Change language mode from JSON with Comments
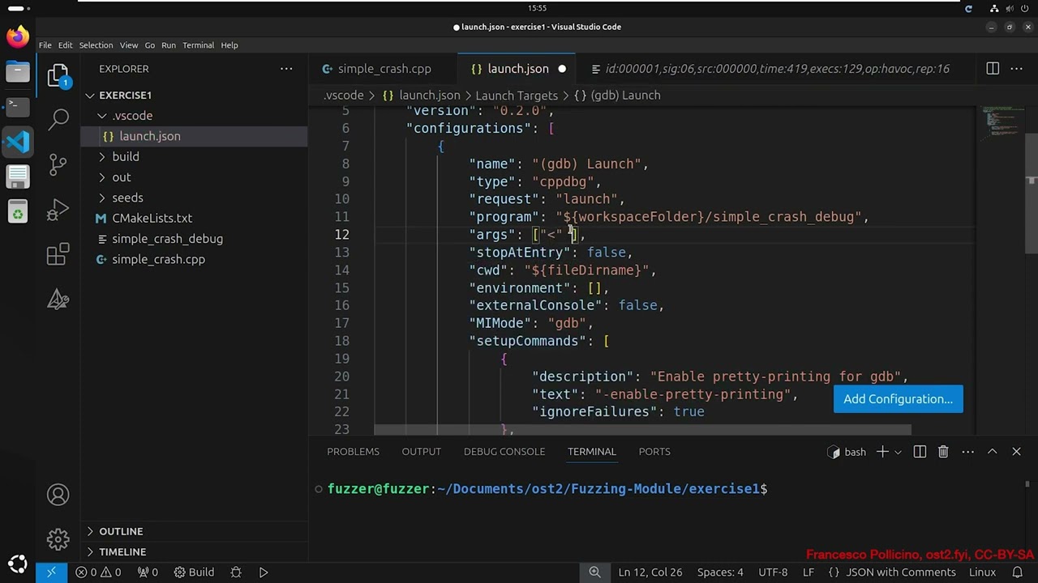This screenshot has width=1038, height=583. click(901, 572)
